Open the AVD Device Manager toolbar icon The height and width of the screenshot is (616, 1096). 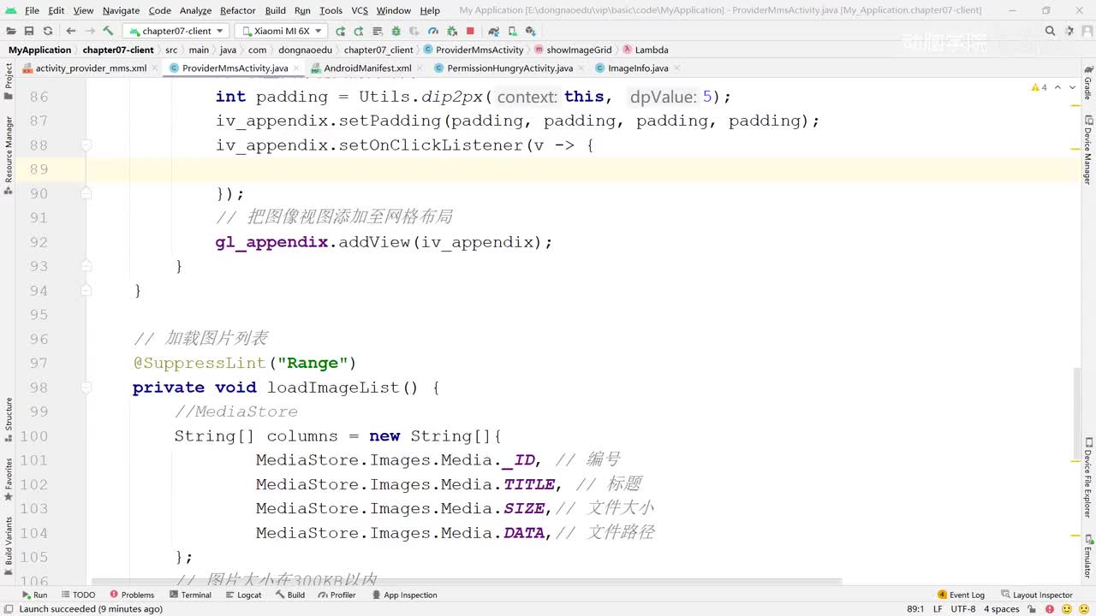point(512,31)
